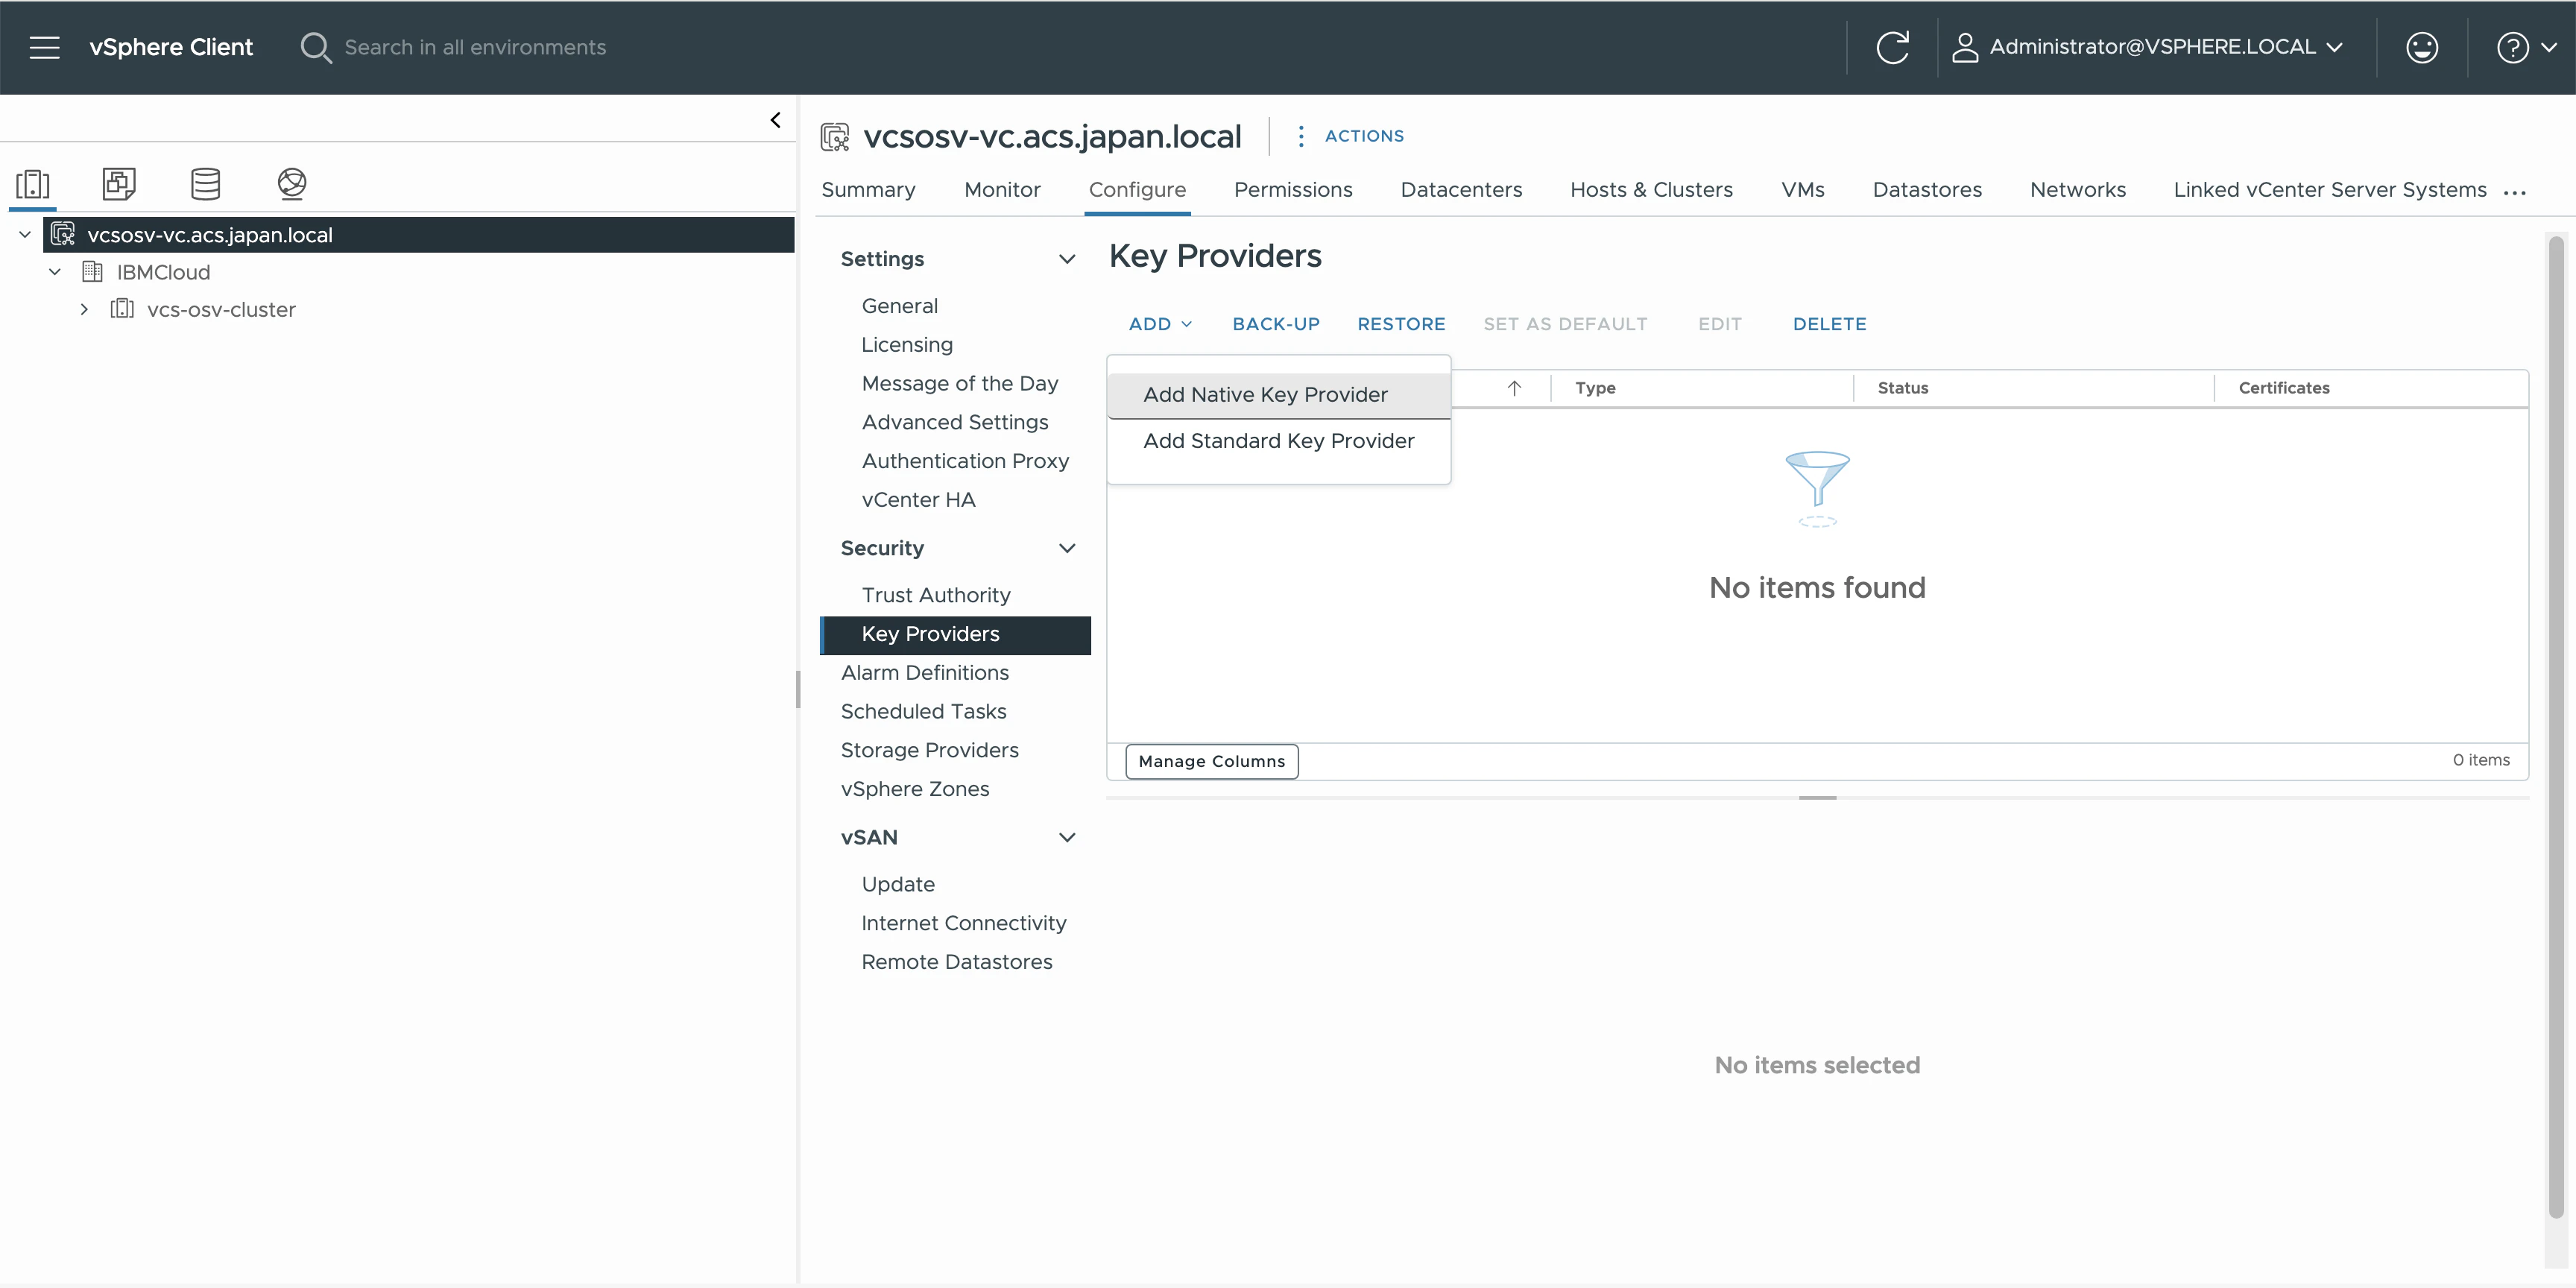Collapse the Security section

1067,548
